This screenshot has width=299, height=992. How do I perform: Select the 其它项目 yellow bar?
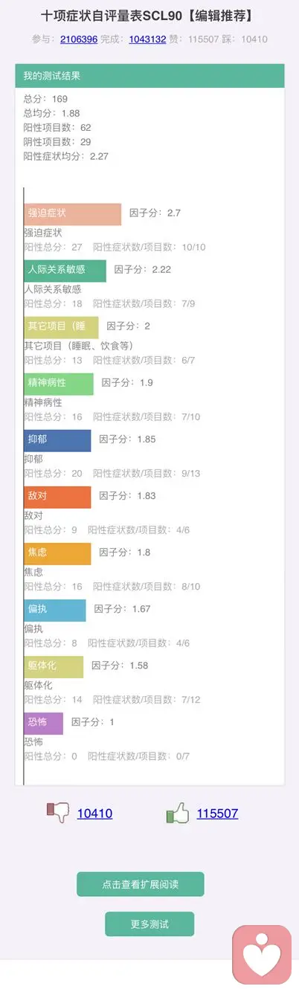[61, 327]
